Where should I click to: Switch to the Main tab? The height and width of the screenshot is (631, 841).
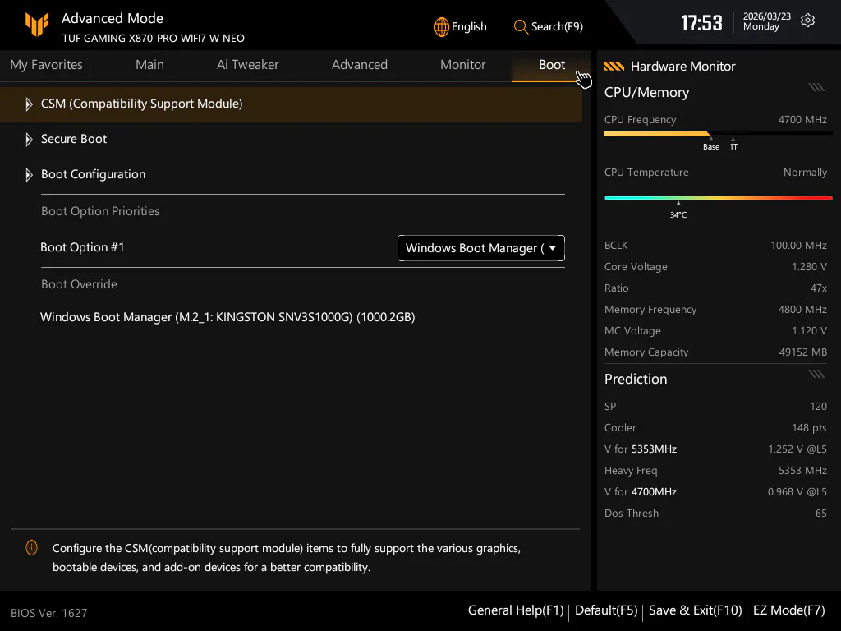click(x=149, y=64)
